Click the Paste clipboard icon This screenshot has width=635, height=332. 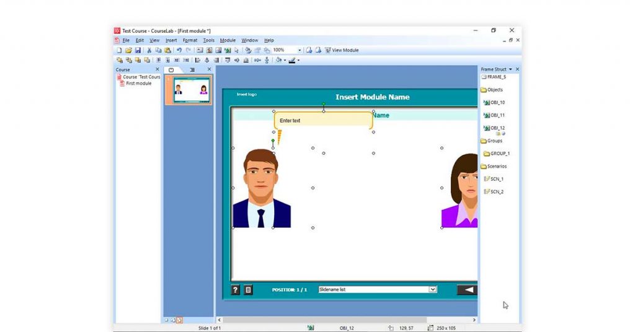click(167, 50)
